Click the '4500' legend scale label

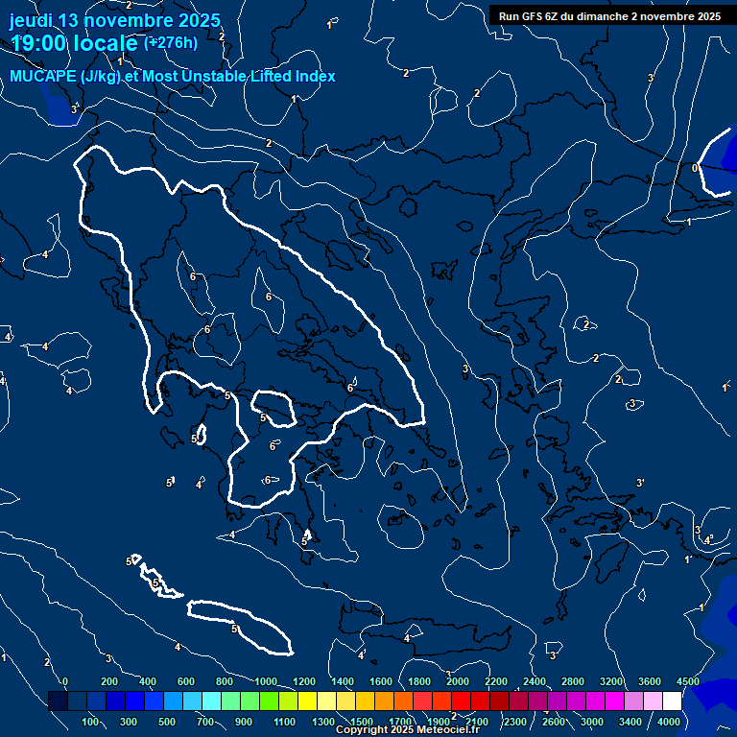point(687,681)
